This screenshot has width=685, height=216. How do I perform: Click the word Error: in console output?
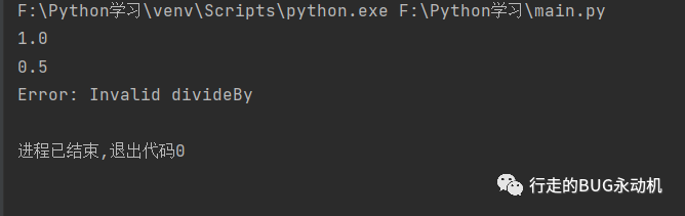pos(48,95)
